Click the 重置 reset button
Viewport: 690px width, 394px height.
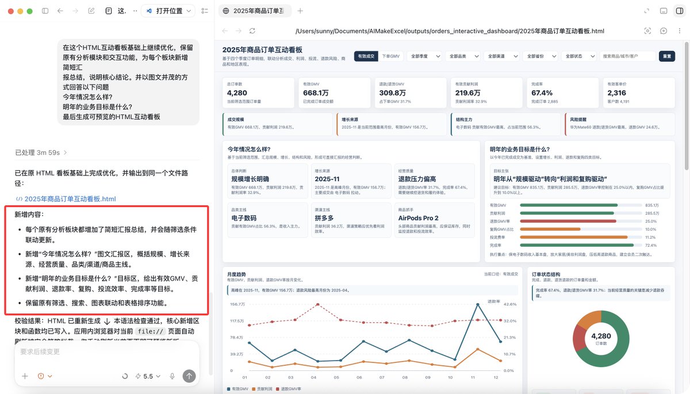[666, 56]
